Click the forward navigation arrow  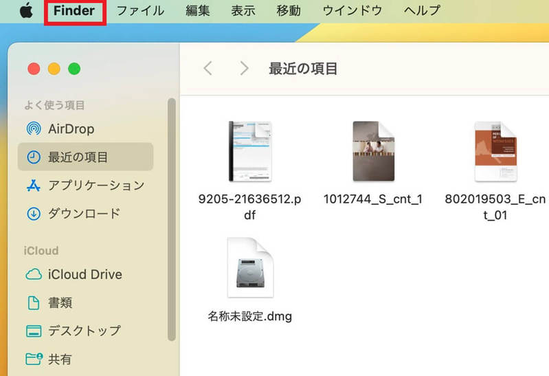pos(244,68)
